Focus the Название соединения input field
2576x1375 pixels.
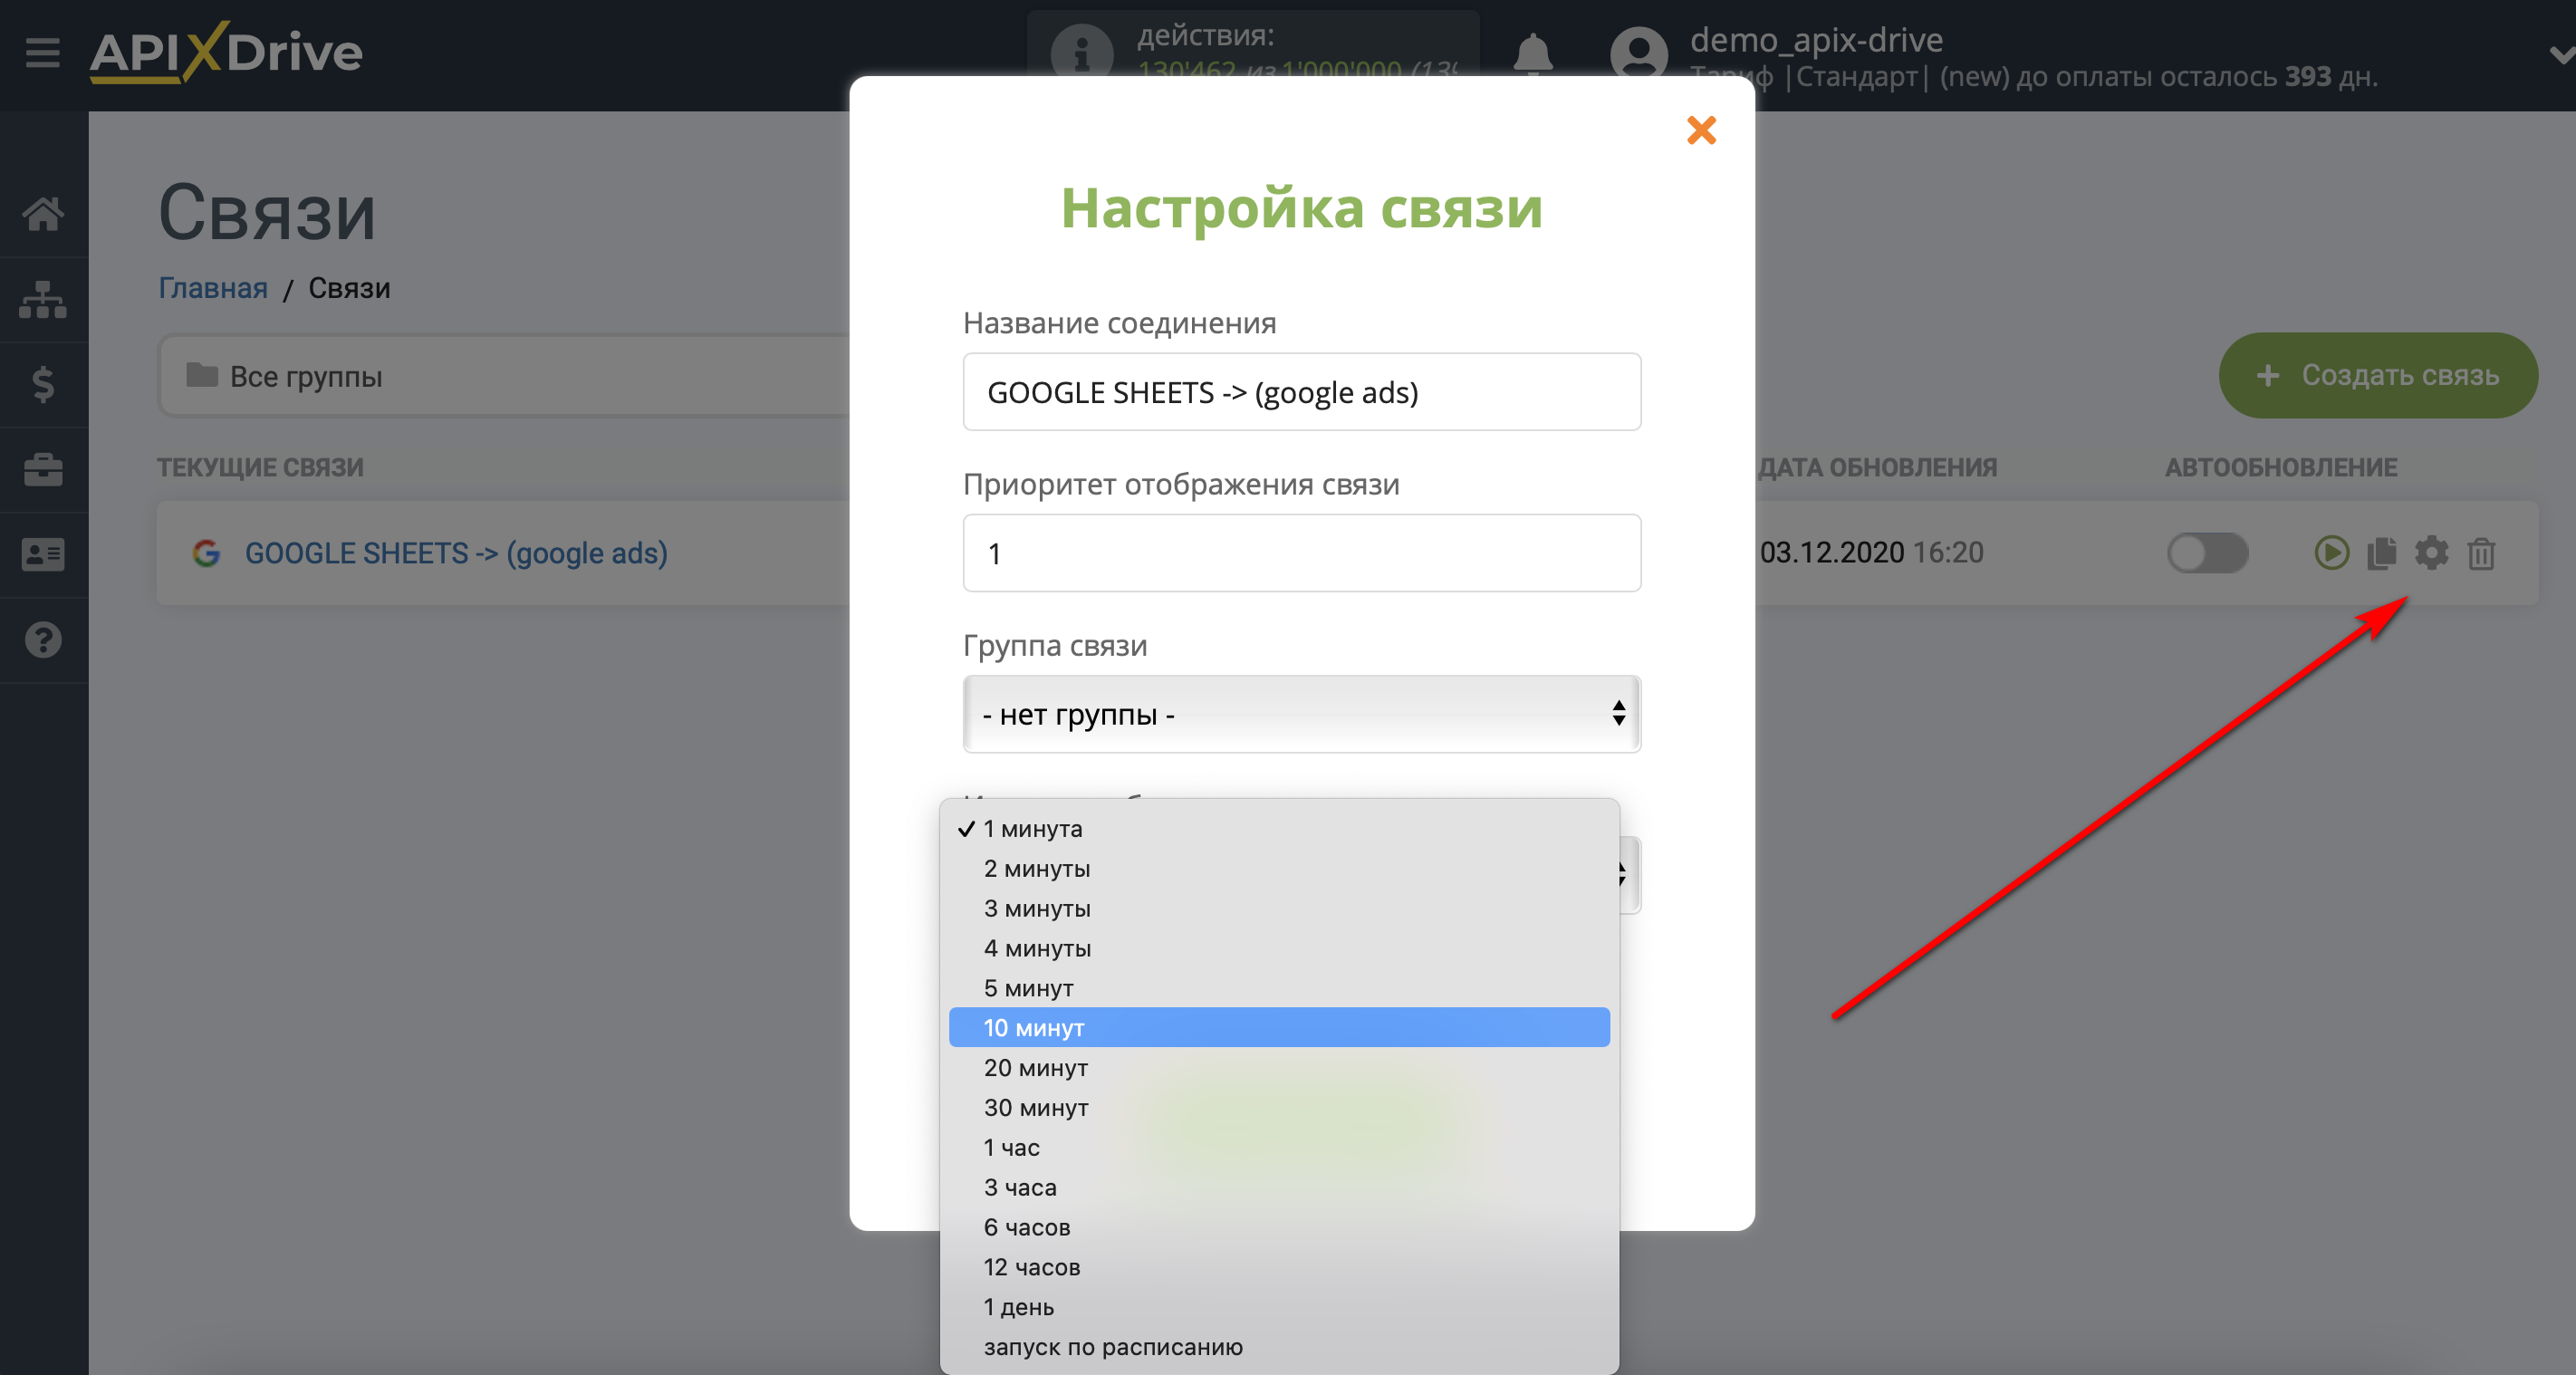(1301, 392)
